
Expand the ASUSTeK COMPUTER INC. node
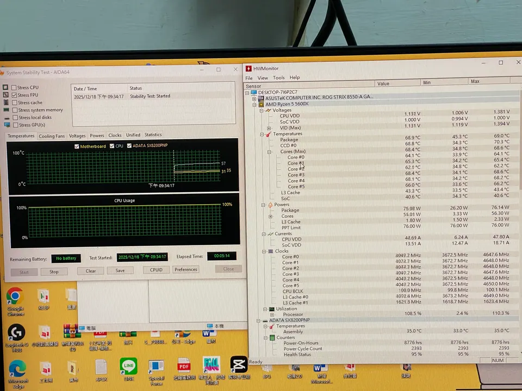click(x=254, y=99)
